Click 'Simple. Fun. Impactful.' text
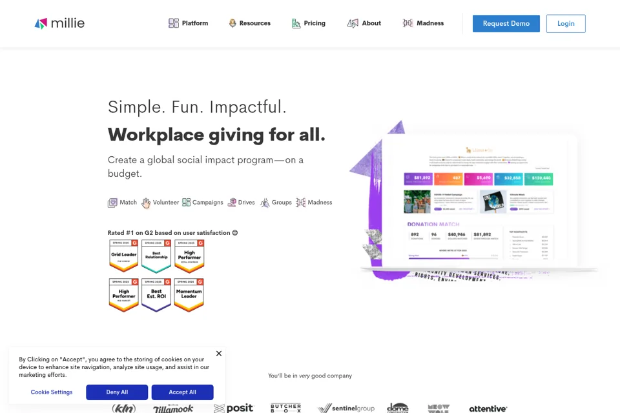Image resolution: width=620 pixels, height=413 pixels. coord(197,107)
